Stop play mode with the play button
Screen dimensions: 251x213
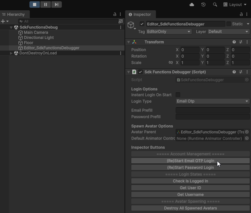[35, 5]
